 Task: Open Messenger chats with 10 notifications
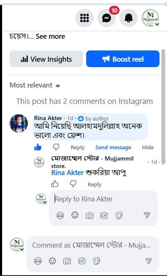tap(107, 18)
